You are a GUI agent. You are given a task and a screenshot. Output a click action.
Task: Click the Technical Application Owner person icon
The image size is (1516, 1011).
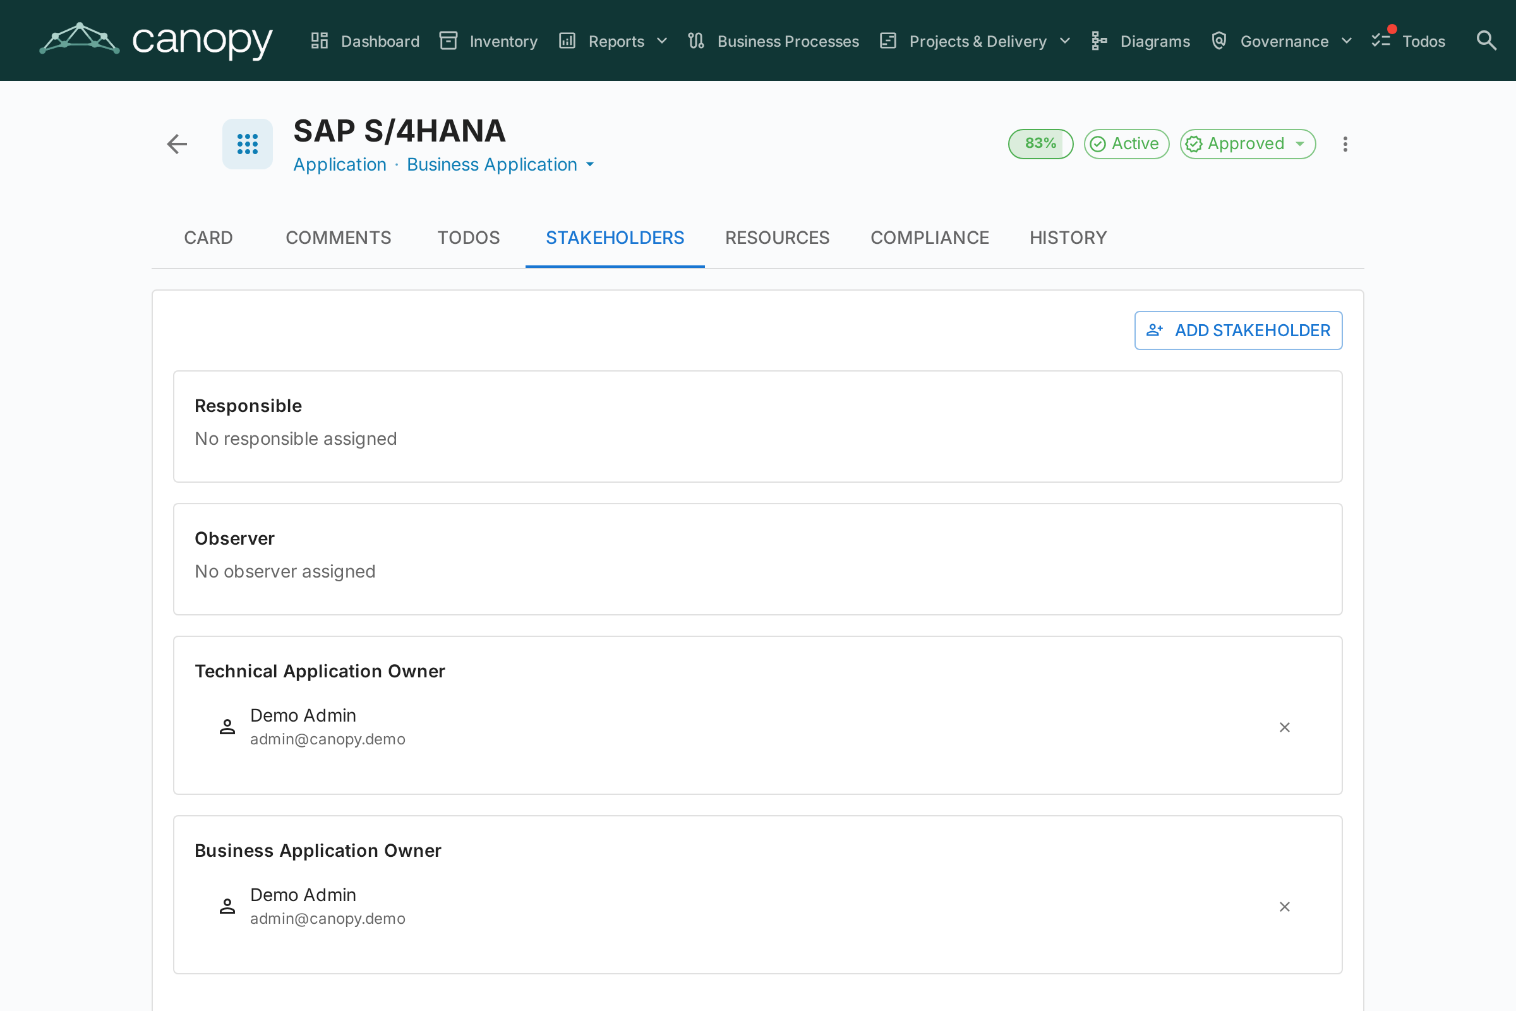pyautogui.click(x=227, y=727)
